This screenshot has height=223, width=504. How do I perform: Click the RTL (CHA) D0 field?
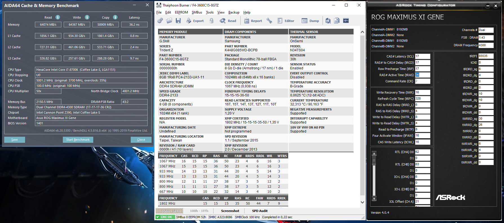point(423,152)
